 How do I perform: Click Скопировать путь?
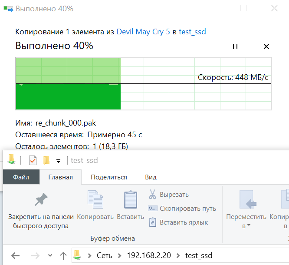point(182,209)
